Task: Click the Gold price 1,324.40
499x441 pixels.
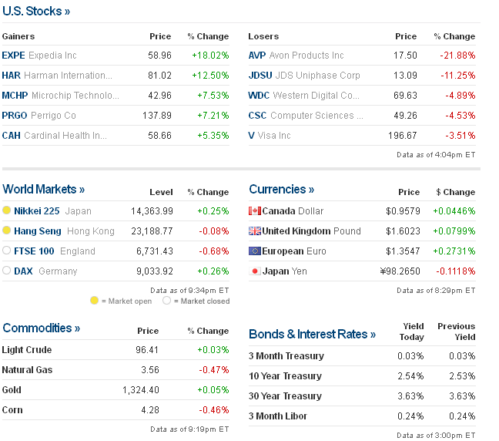Action: (141, 390)
